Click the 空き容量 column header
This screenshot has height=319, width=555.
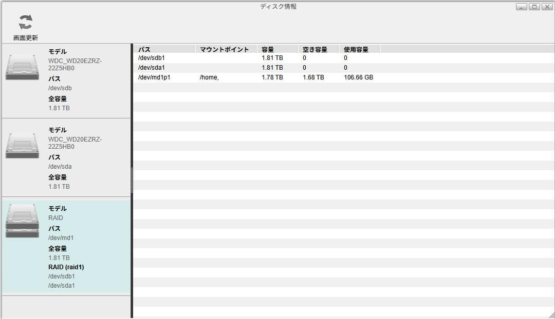pyautogui.click(x=313, y=49)
